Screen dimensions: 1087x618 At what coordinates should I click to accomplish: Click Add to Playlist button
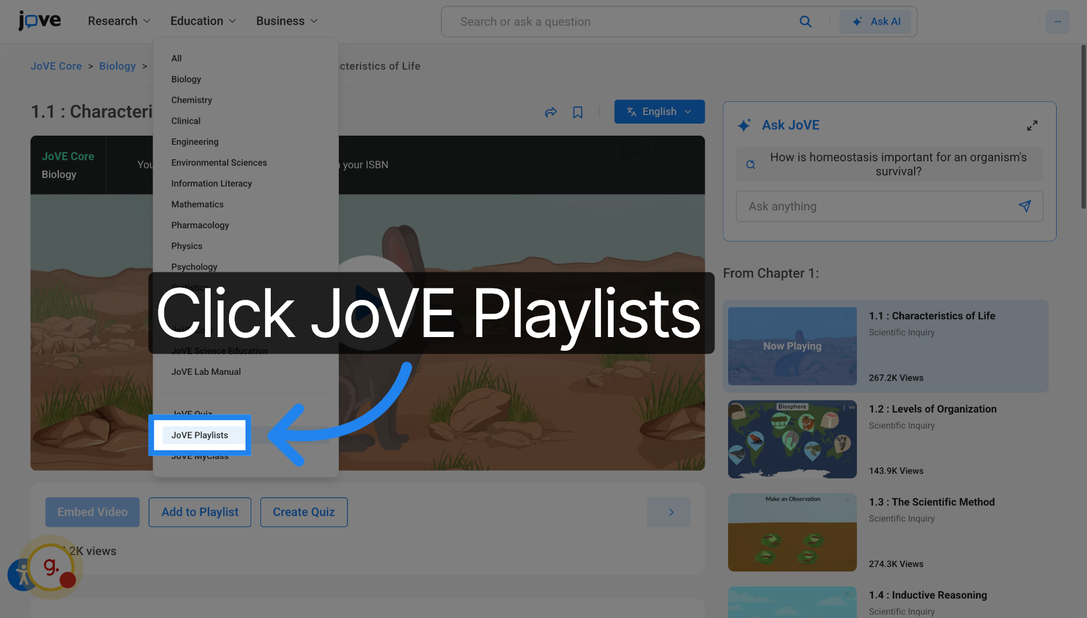point(200,512)
